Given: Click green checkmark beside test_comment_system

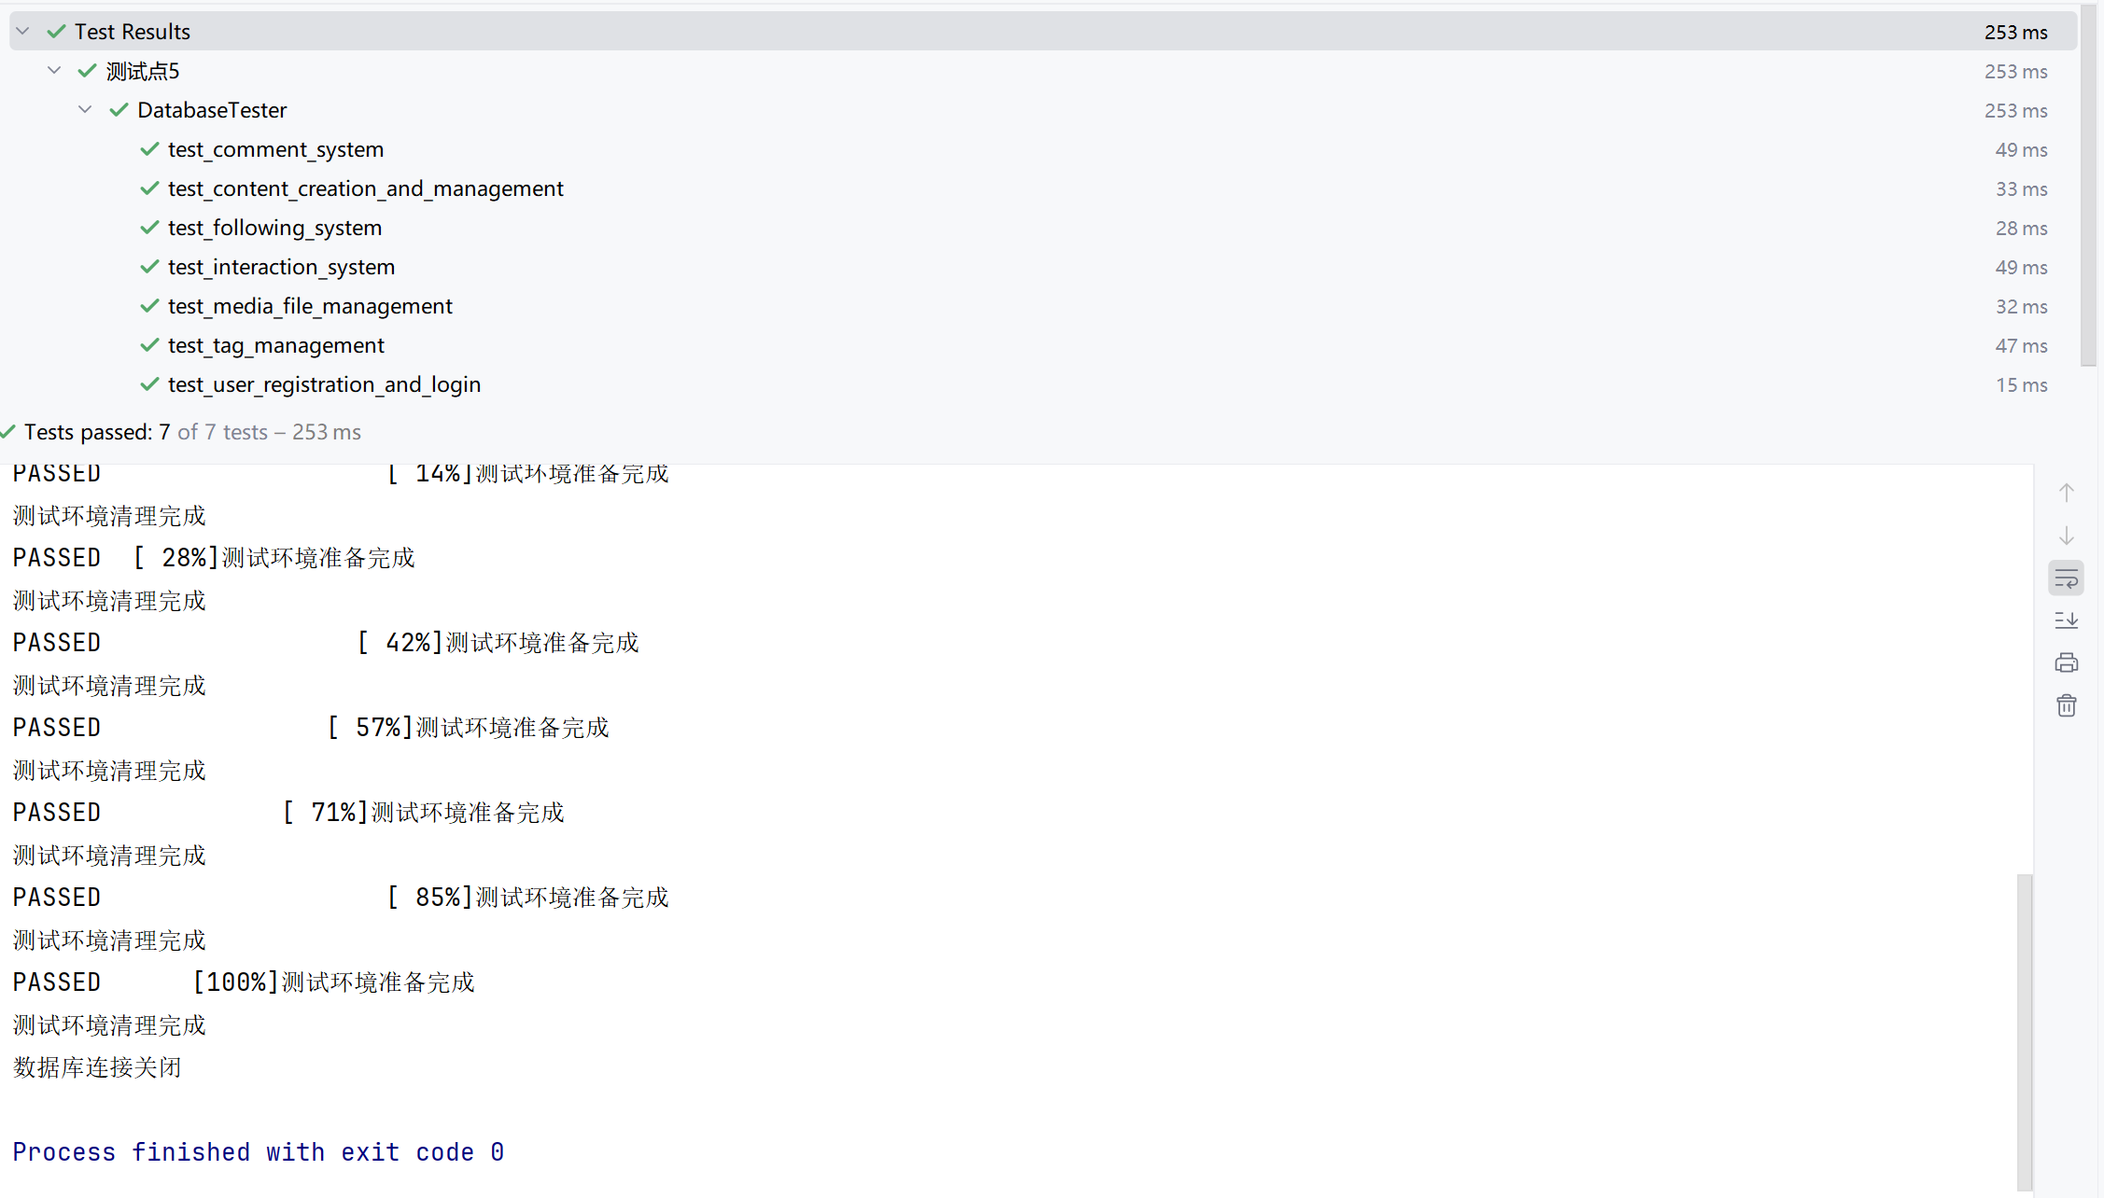Looking at the screenshot, I should coord(149,149).
